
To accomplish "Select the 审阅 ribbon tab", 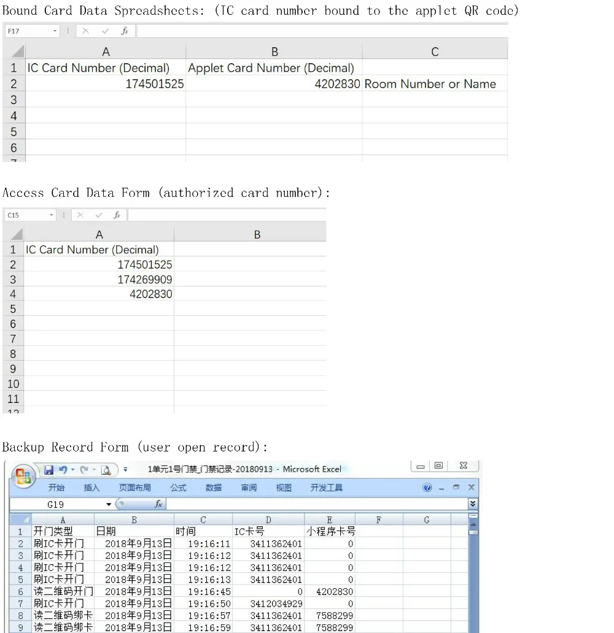I will click(x=249, y=488).
